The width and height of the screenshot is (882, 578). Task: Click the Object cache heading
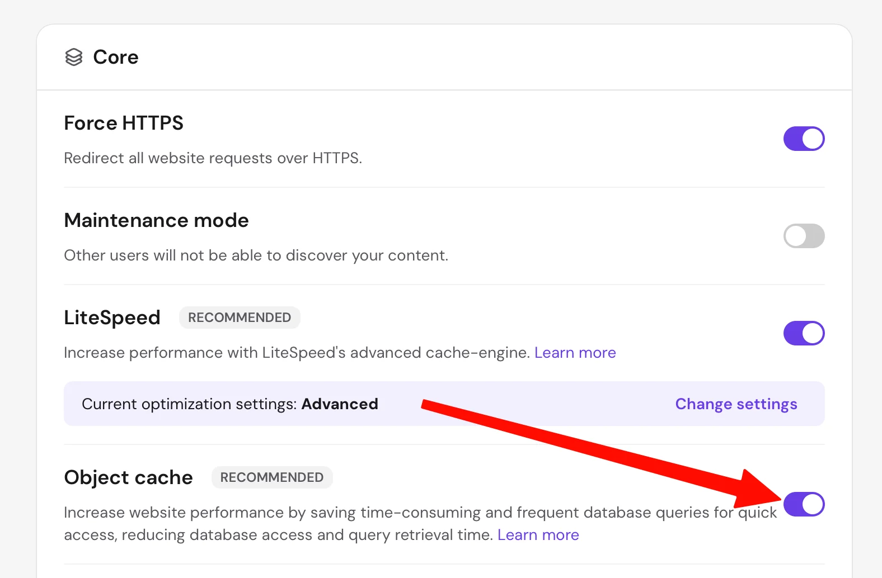pos(128,477)
